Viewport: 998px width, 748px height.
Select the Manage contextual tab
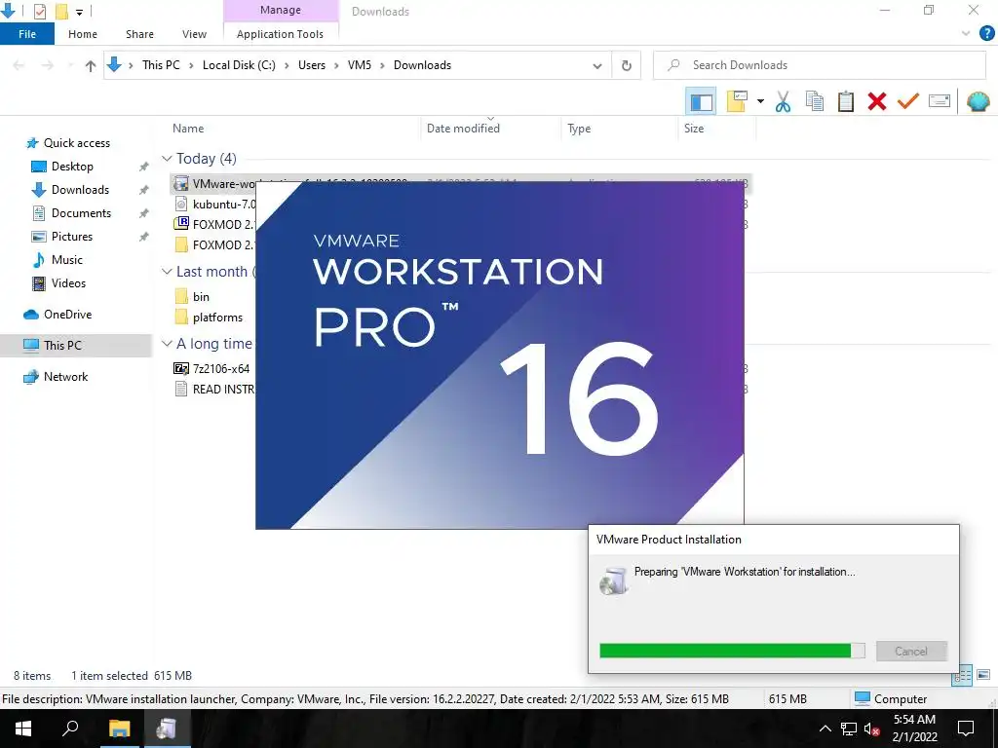[x=280, y=10]
